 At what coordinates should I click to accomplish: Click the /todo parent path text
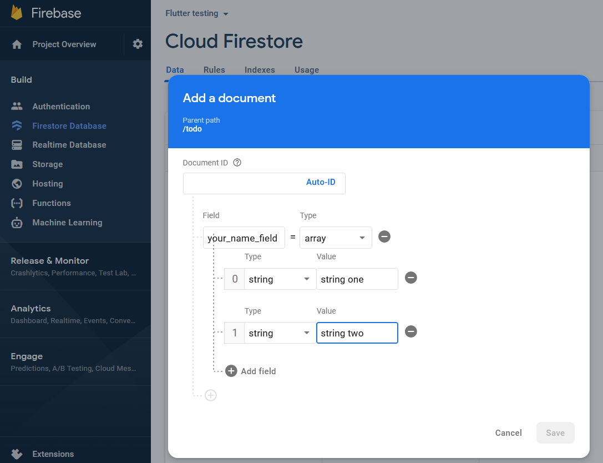(192, 129)
